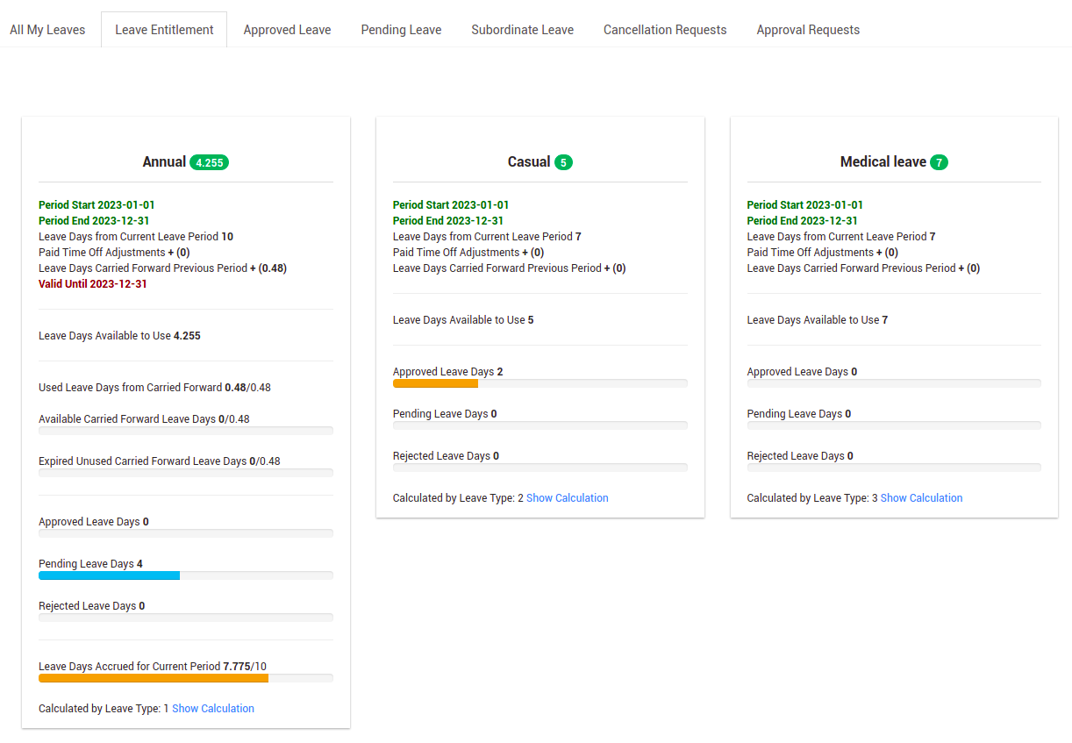The image size is (1072, 743).
Task: Click the Annual Pending Leave Days progress bar
Action: (x=186, y=575)
